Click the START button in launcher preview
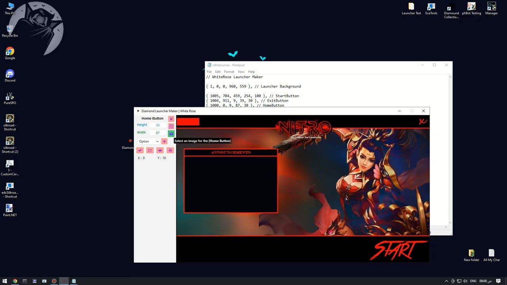Image resolution: width=507 pixels, height=285 pixels. (399, 250)
